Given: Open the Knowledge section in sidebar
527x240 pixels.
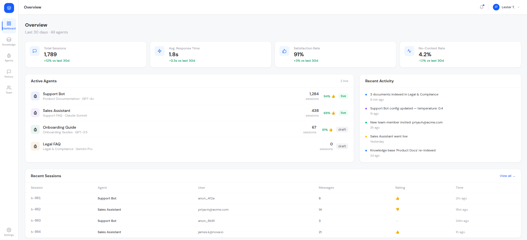Looking at the screenshot, I should (x=9, y=42).
